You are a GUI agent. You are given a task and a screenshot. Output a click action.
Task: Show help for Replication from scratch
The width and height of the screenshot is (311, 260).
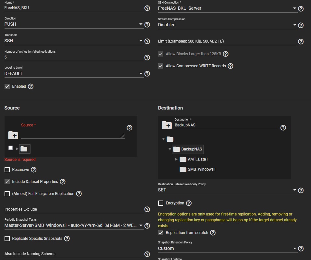tap(213, 233)
